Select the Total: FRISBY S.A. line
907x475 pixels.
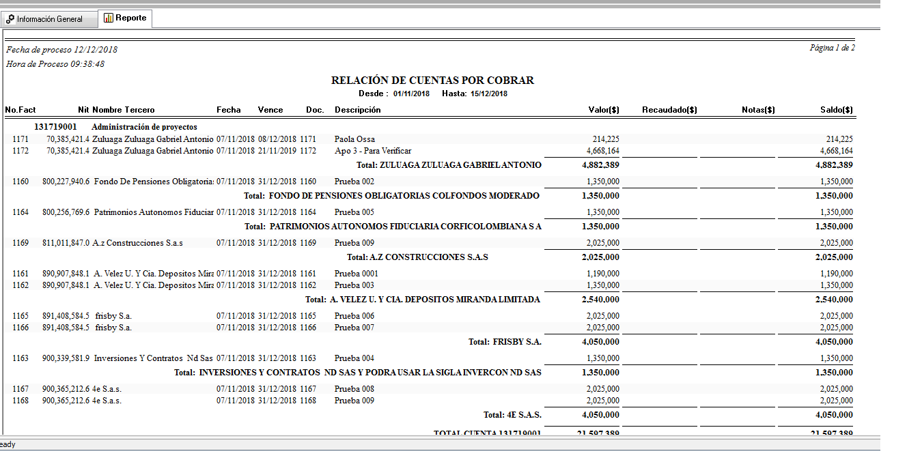(505, 342)
